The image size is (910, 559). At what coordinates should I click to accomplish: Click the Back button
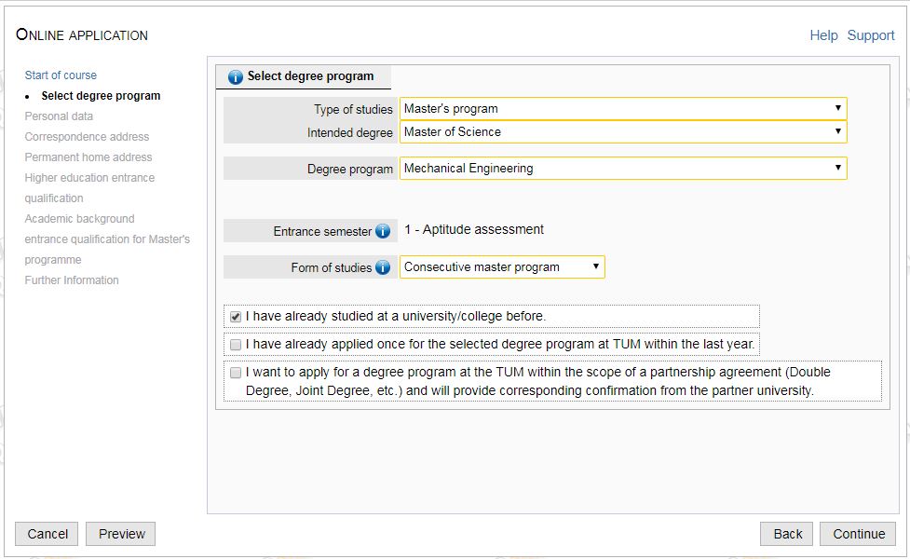click(787, 534)
